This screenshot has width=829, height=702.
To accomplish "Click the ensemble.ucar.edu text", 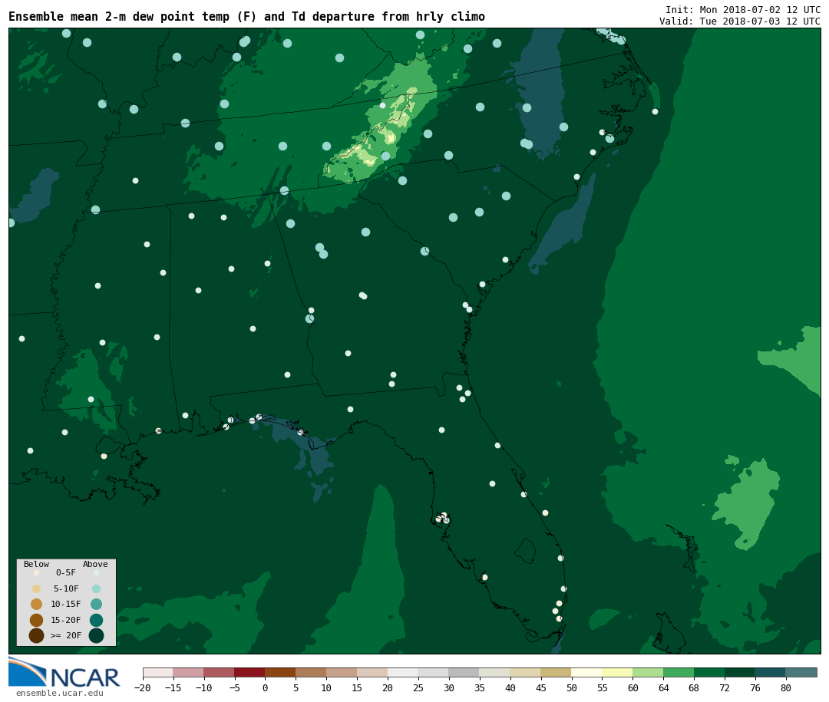I will pos(60,693).
